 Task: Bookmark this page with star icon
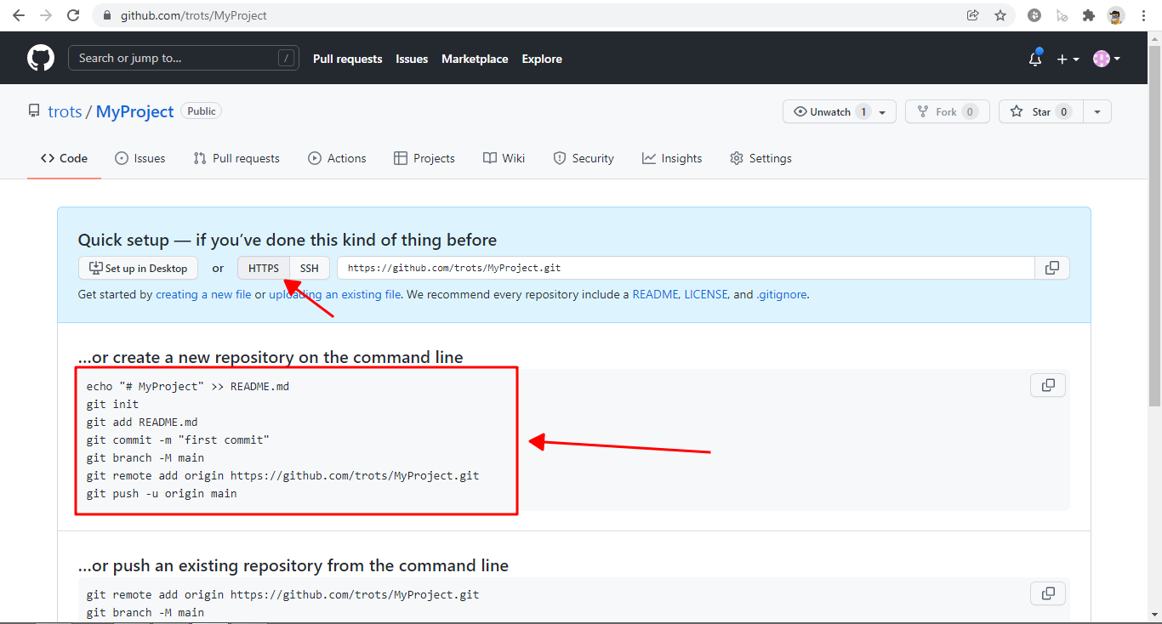click(x=1000, y=15)
